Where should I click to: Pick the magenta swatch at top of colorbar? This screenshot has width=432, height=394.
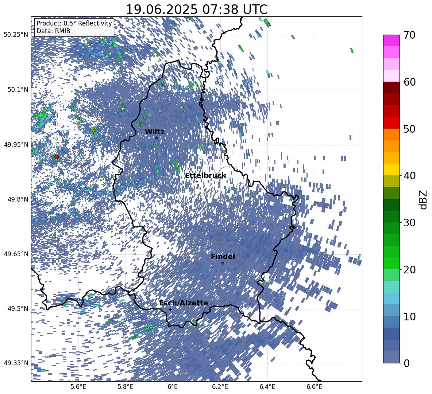391,40
